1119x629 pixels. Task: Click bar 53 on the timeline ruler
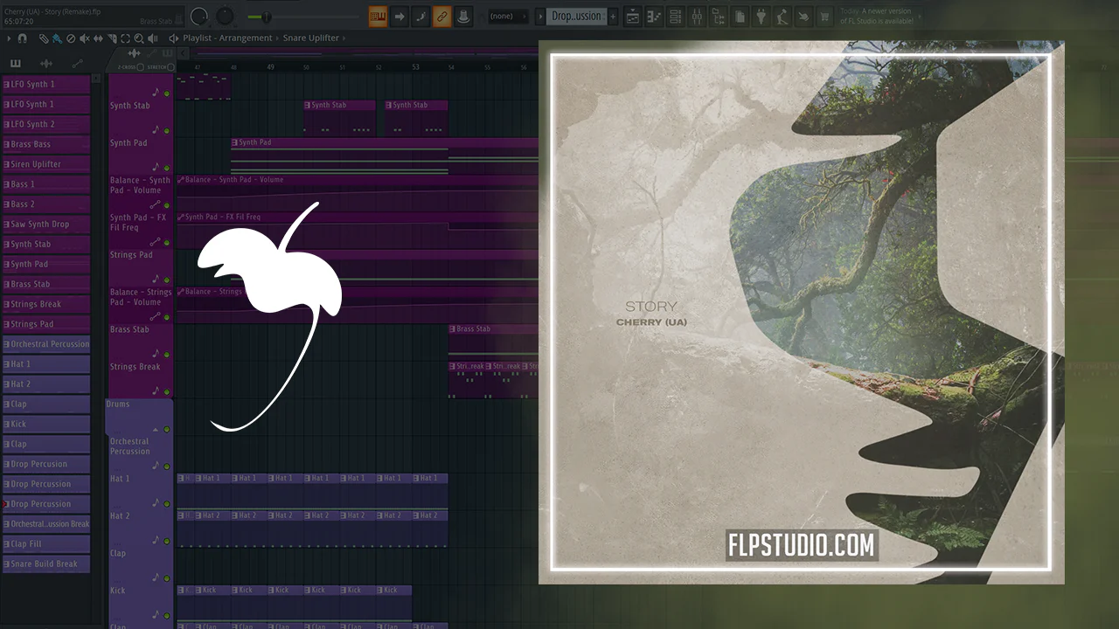(415, 67)
